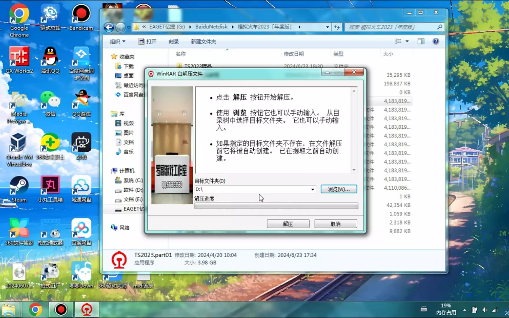Select 视频 library in sidebar

click(125, 123)
